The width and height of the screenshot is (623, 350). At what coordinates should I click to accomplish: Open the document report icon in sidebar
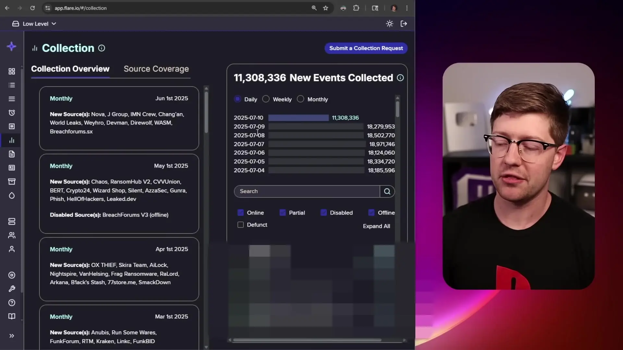[12, 154]
